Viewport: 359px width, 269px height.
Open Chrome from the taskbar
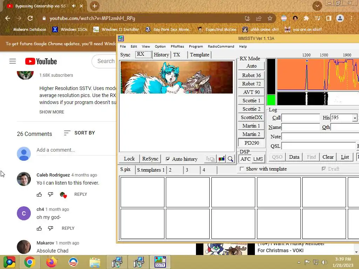pos(29,262)
